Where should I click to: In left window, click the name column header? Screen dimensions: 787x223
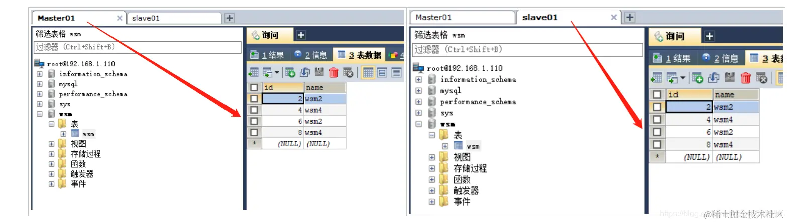coord(325,87)
